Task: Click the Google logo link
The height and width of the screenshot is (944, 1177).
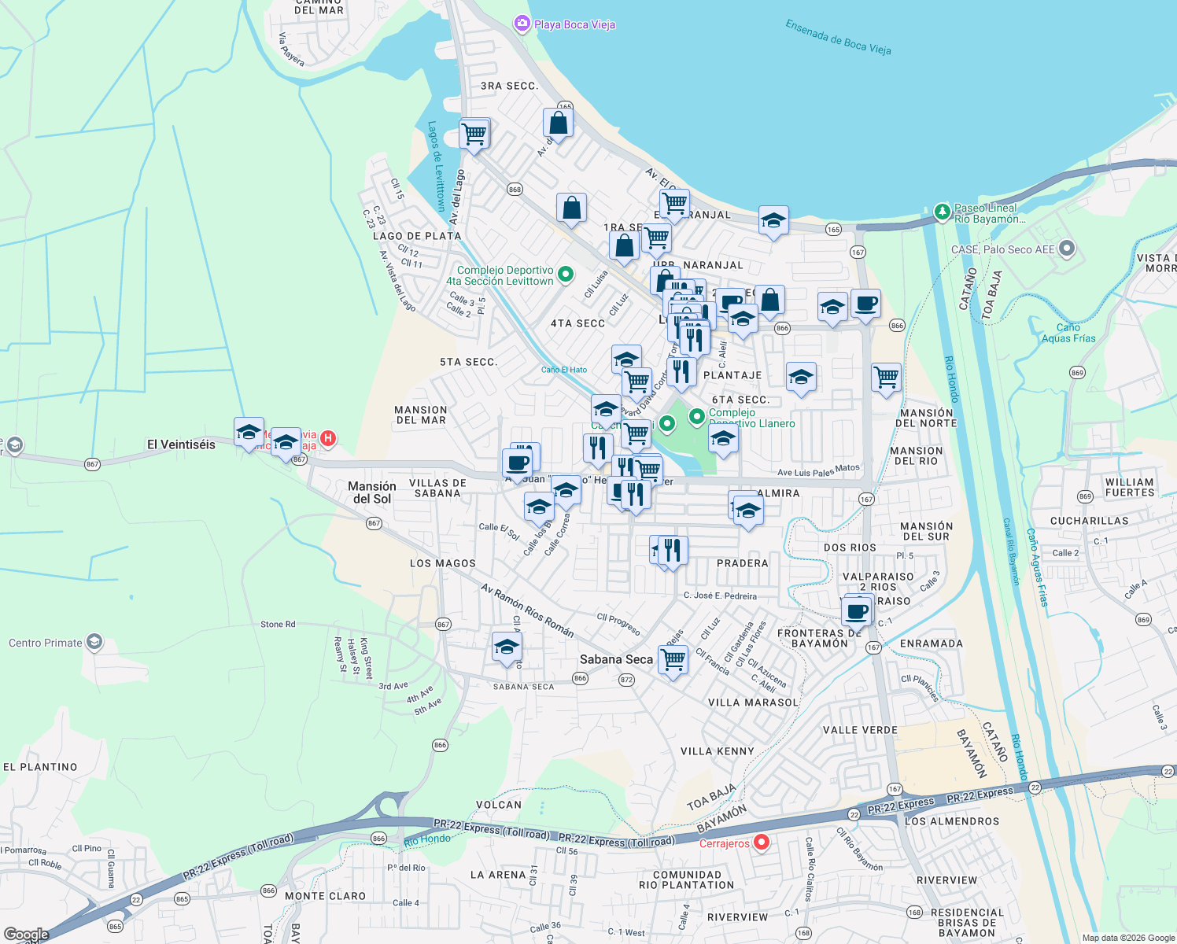Action: [27, 935]
